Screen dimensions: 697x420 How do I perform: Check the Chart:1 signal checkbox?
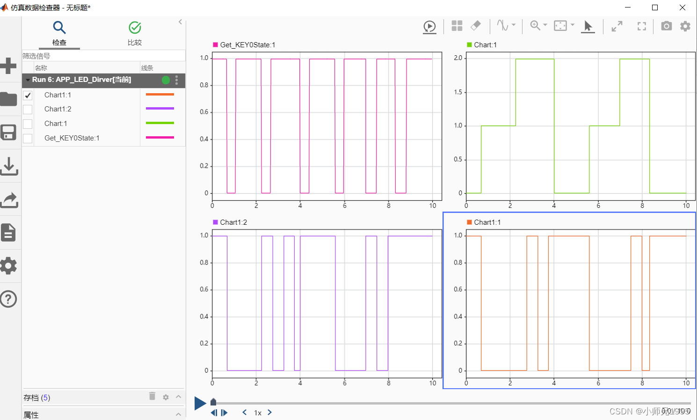[x=28, y=123]
